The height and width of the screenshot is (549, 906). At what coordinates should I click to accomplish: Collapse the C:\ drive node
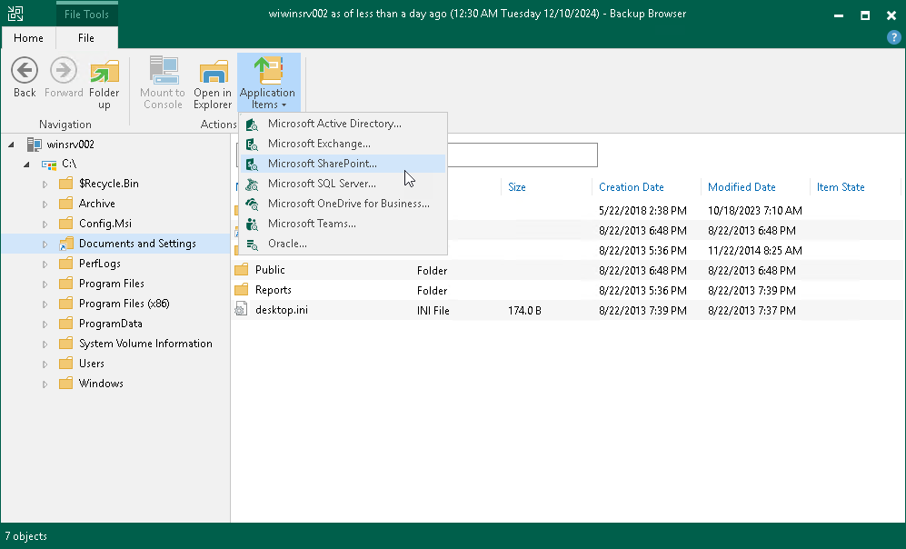26,165
